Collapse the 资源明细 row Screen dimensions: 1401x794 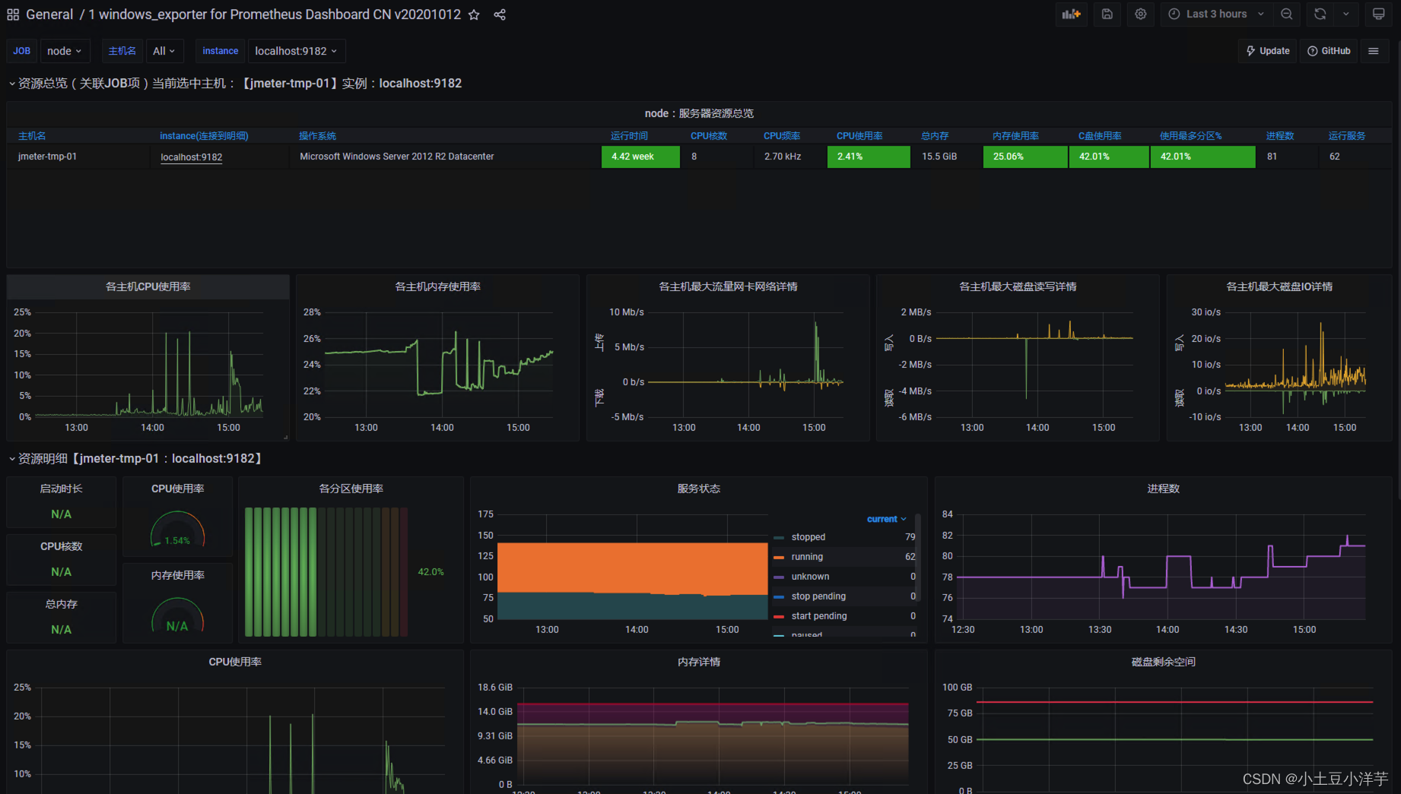(x=135, y=459)
